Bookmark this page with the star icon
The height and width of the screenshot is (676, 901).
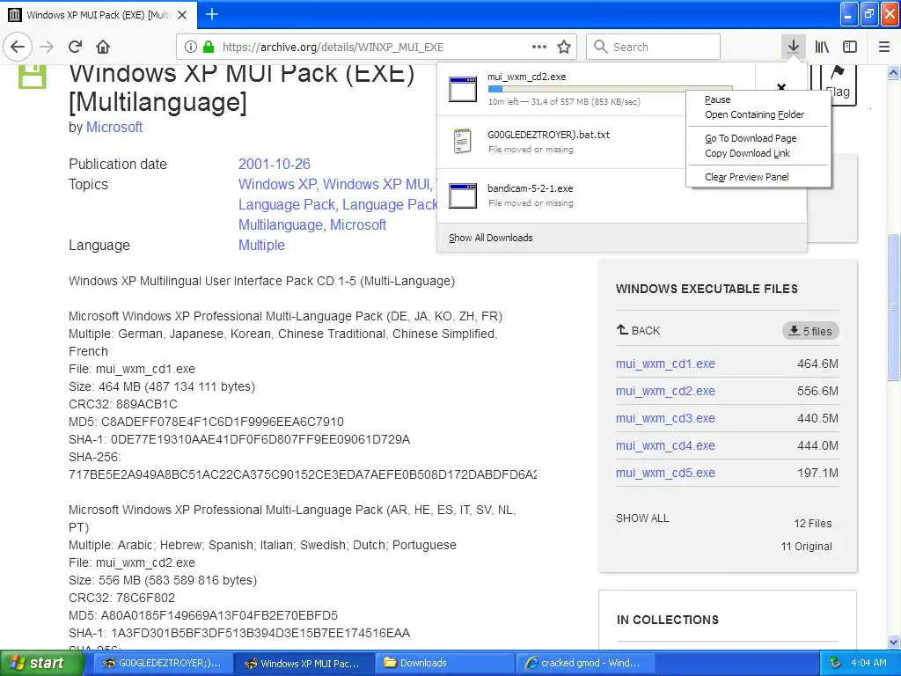pos(564,47)
